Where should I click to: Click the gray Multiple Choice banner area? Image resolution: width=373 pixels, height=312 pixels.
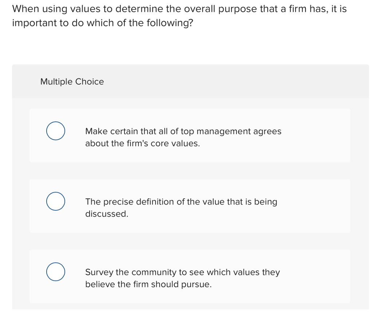pos(191,81)
